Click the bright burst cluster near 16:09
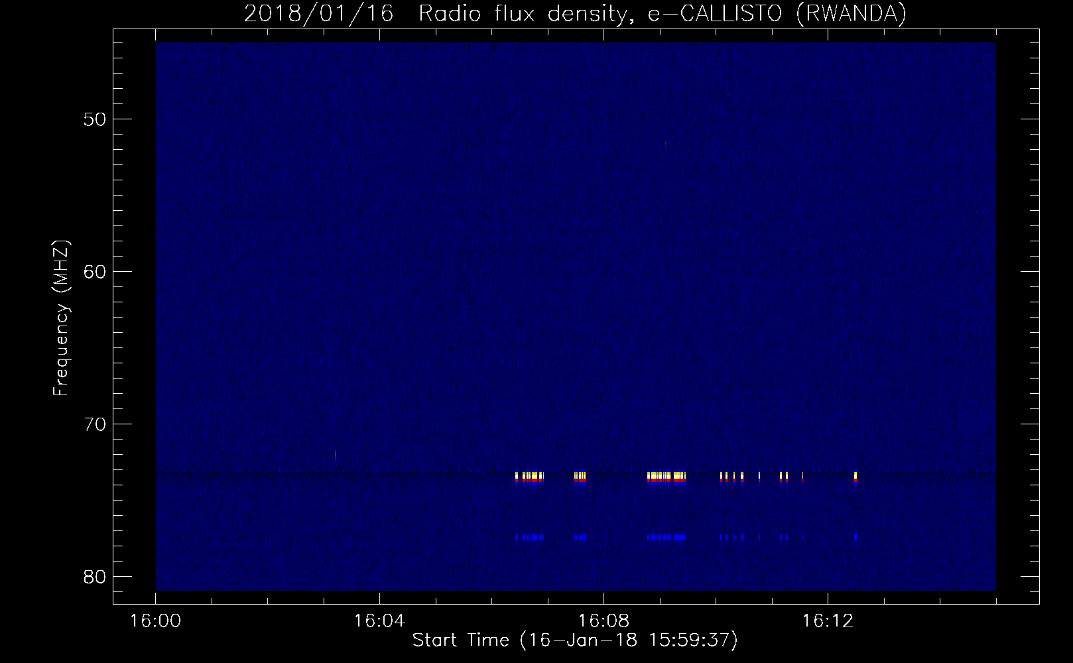Image resolution: width=1073 pixels, height=663 pixels. tap(666, 478)
